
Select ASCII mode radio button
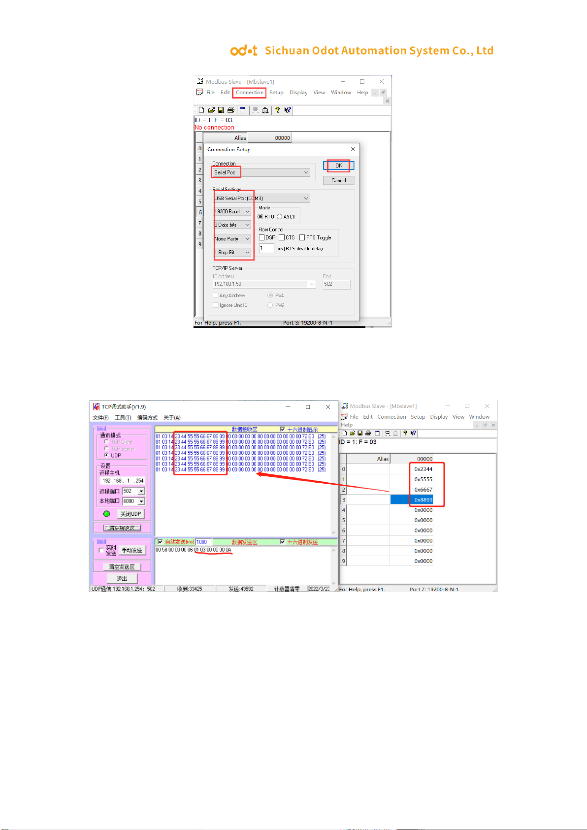pos(279,217)
